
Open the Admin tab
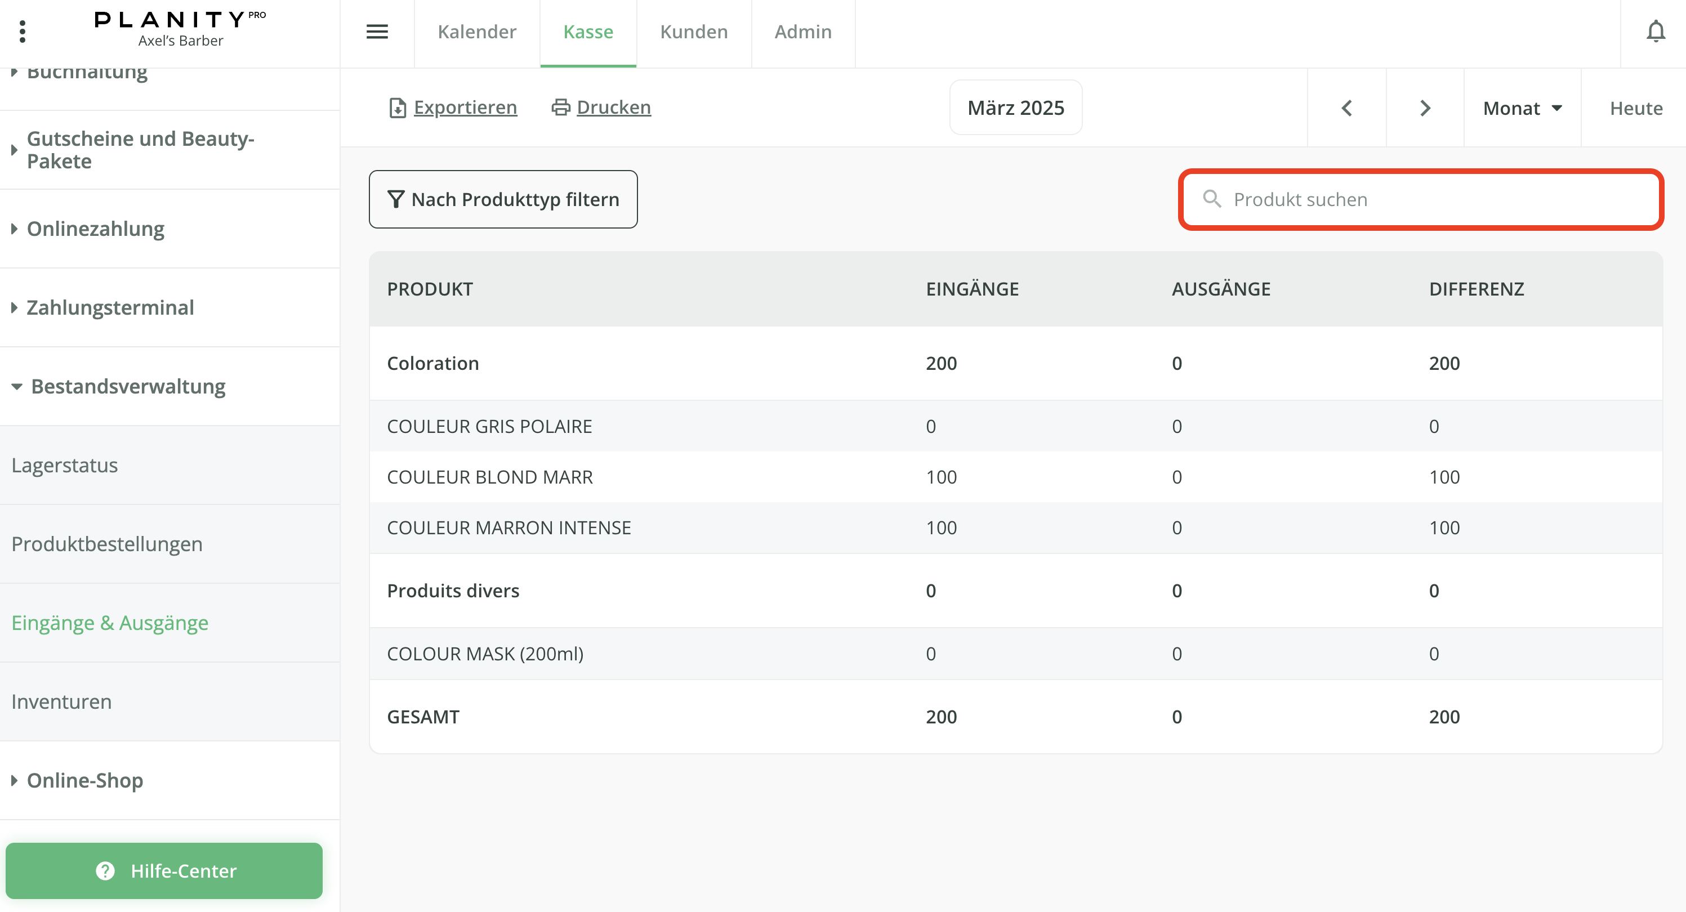(x=803, y=32)
